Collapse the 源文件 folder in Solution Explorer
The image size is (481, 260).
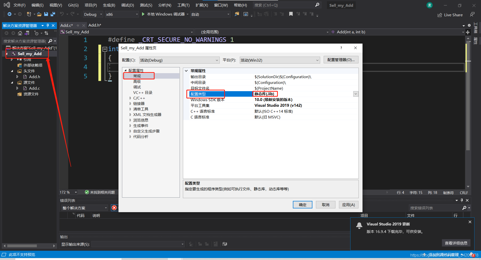pos(12,82)
